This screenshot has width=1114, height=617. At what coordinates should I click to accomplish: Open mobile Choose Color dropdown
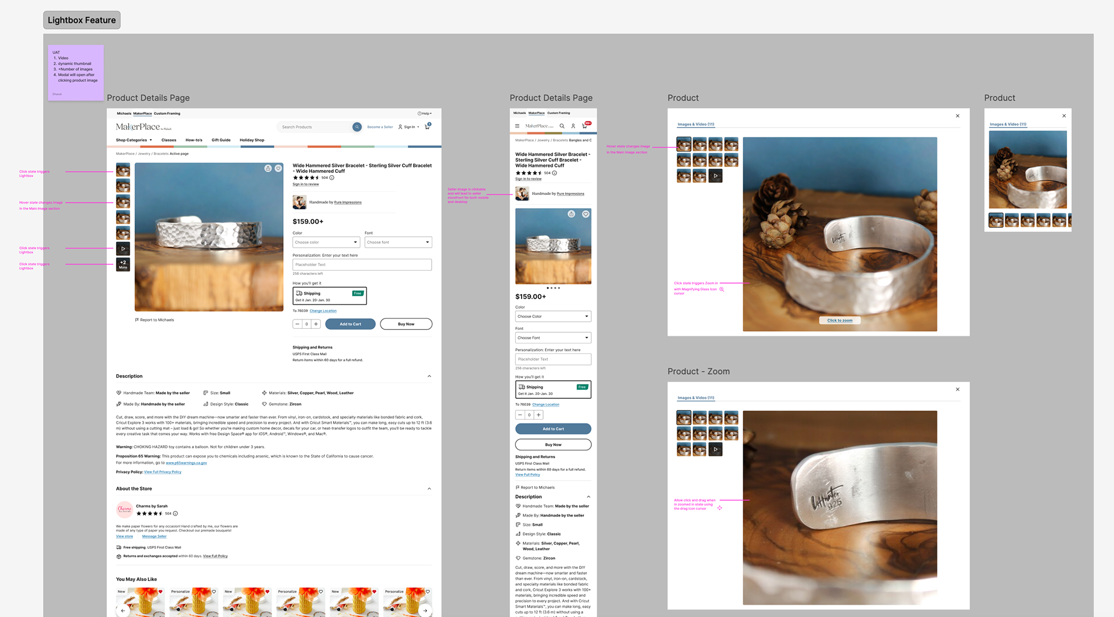pyautogui.click(x=553, y=317)
